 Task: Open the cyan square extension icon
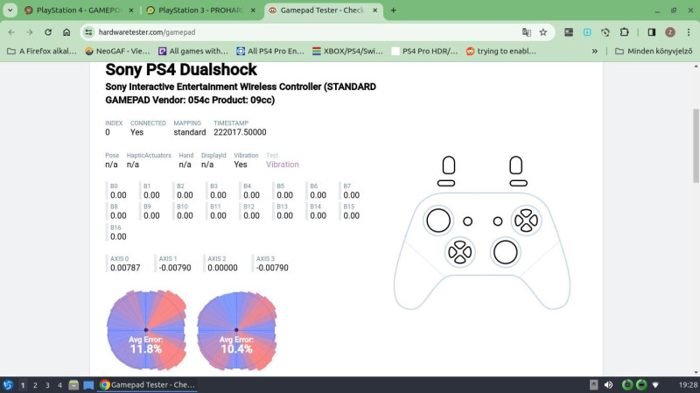[x=587, y=32]
